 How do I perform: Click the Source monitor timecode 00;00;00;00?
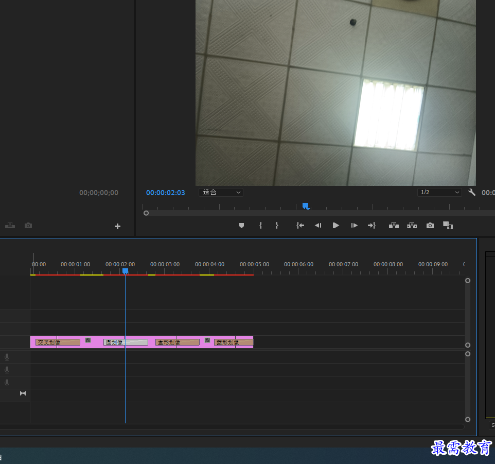point(99,193)
